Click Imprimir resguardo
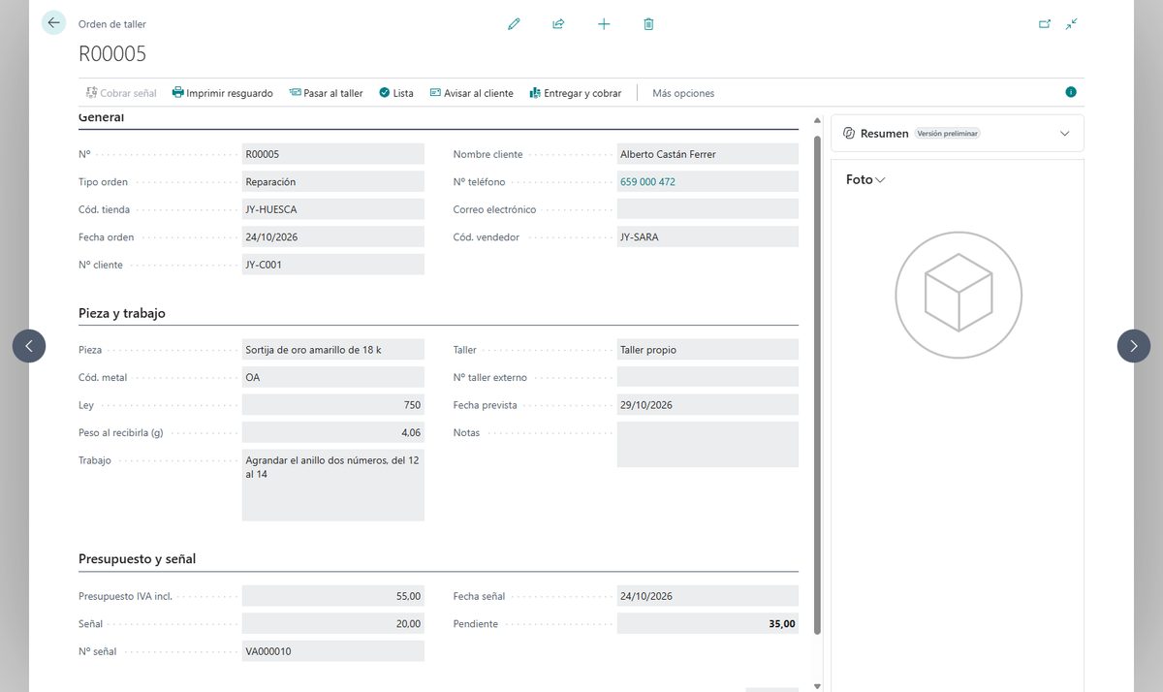 pyautogui.click(x=222, y=93)
